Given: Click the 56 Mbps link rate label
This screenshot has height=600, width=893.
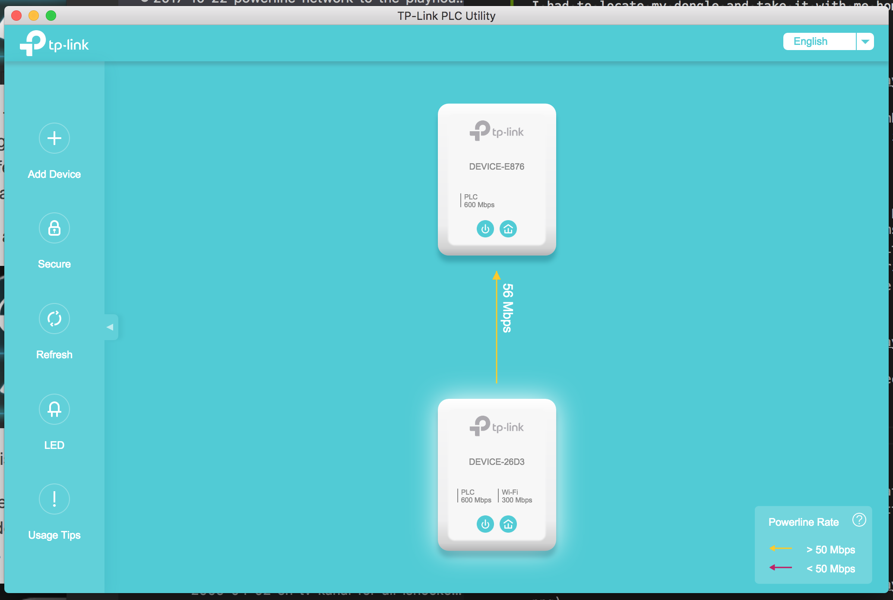Looking at the screenshot, I should (508, 308).
